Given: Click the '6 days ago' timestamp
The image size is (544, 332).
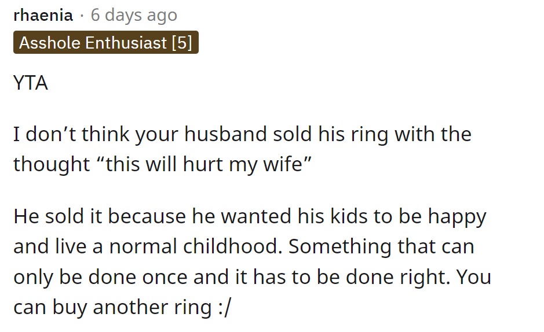Looking at the screenshot, I should pyautogui.click(x=134, y=15).
